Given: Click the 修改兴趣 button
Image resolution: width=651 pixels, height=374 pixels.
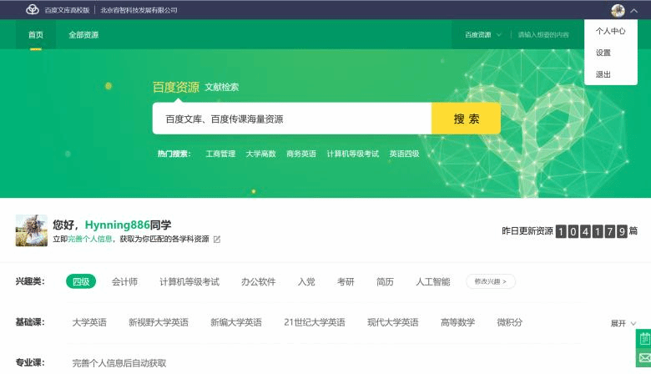Looking at the screenshot, I should [x=490, y=281].
